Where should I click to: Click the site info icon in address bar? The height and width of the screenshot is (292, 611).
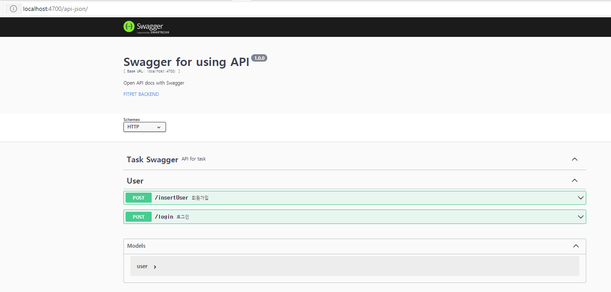point(13,9)
